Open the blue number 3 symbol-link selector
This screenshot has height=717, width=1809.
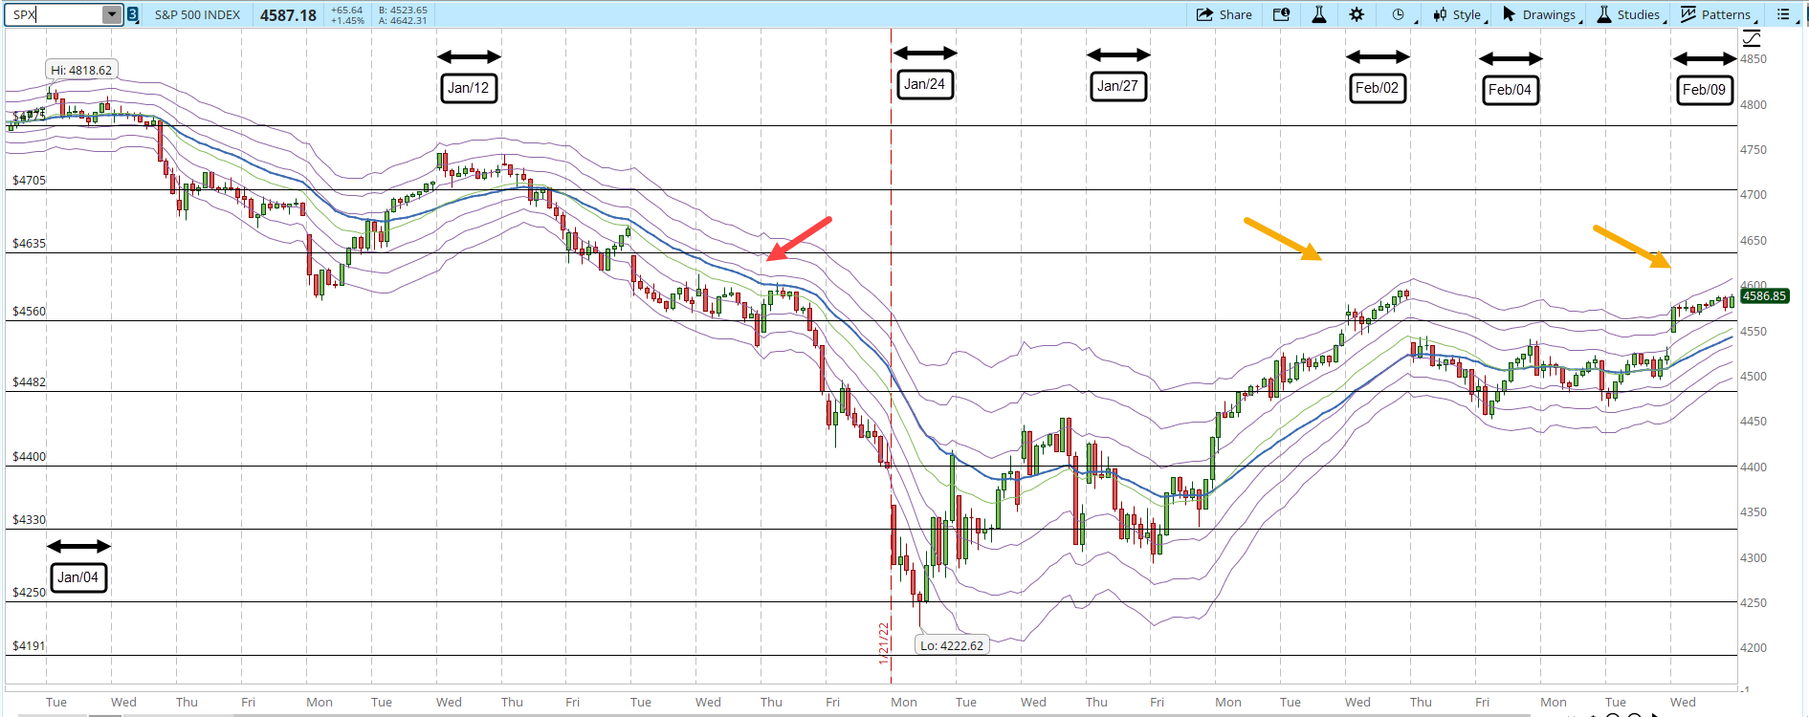133,14
